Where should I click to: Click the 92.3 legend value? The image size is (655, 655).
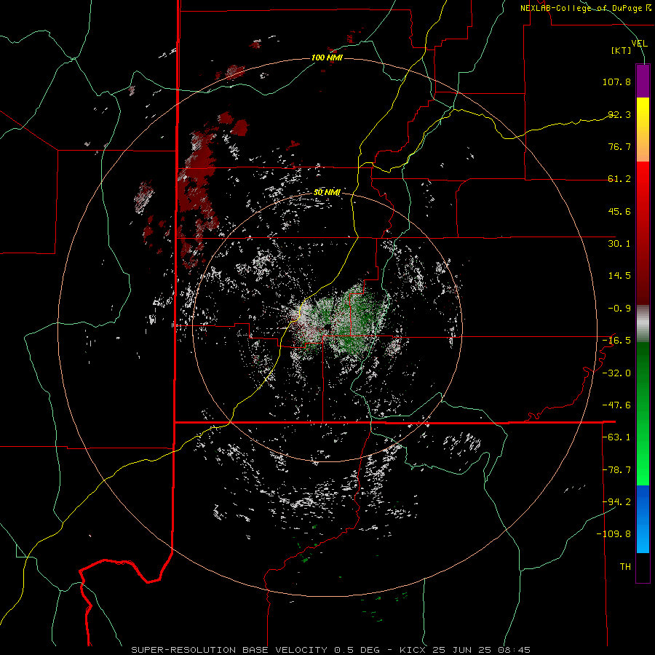(619, 114)
